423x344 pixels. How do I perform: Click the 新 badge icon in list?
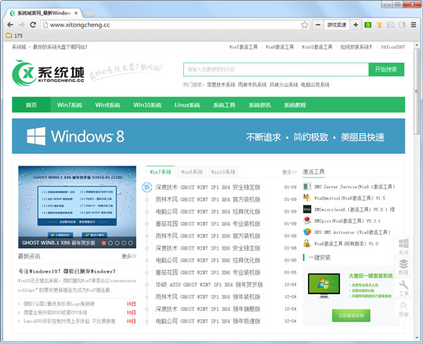tap(147, 187)
